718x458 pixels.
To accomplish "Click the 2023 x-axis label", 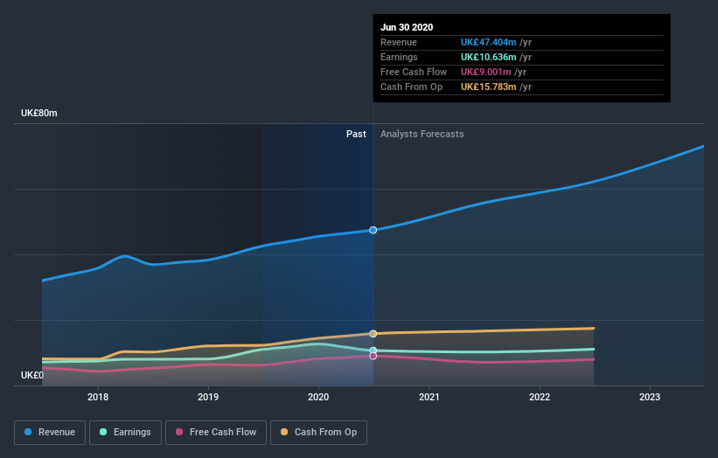I will pos(650,397).
